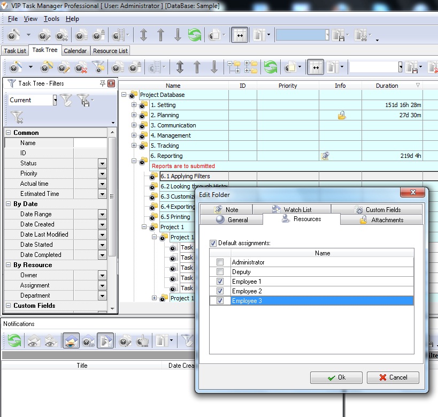438x417 pixels.
Task: Click the Ok button
Action: coord(336,377)
